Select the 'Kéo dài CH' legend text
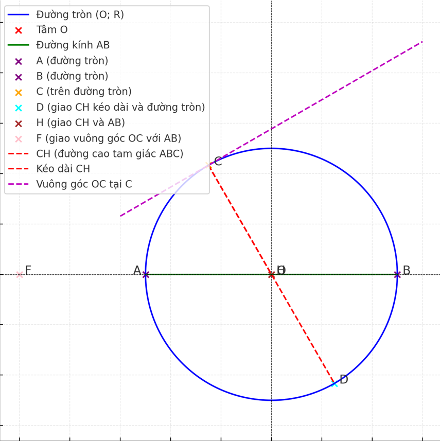This screenshot has width=440, height=441. point(63,169)
